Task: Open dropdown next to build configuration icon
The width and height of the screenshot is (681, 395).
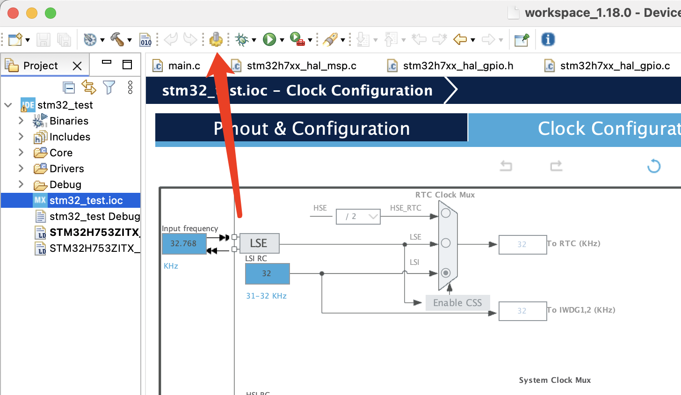Action: (102, 40)
